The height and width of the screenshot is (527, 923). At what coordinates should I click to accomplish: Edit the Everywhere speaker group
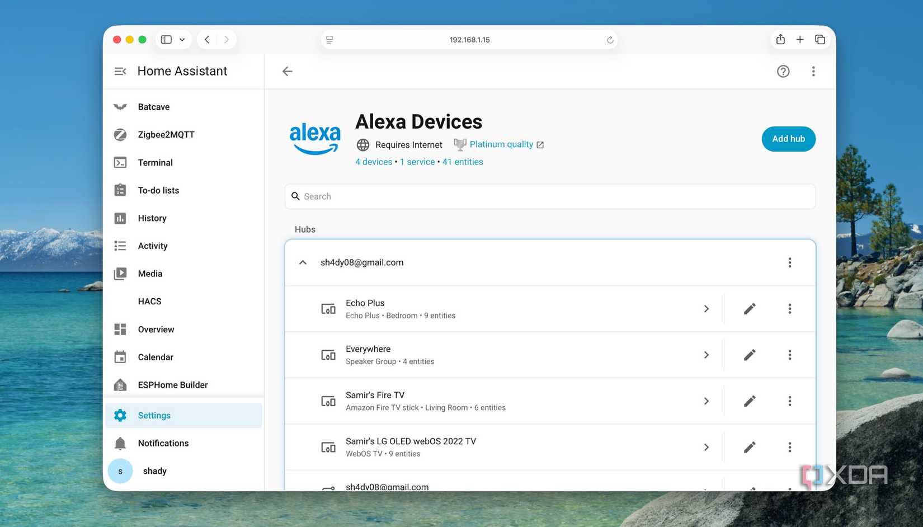pyautogui.click(x=750, y=355)
